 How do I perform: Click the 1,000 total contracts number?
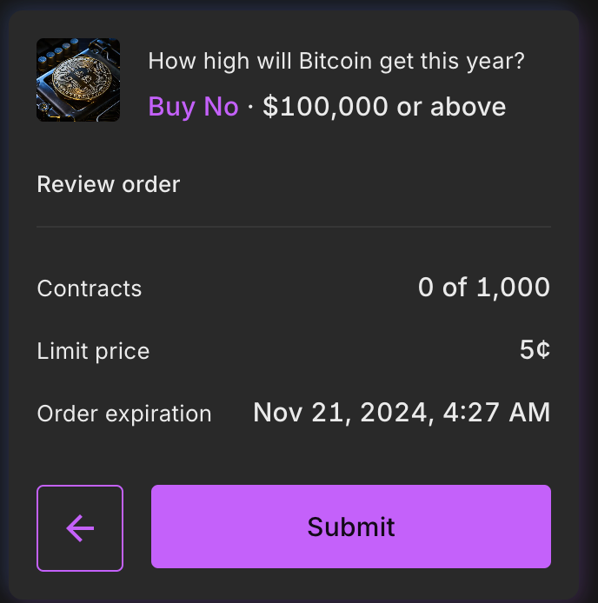514,288
